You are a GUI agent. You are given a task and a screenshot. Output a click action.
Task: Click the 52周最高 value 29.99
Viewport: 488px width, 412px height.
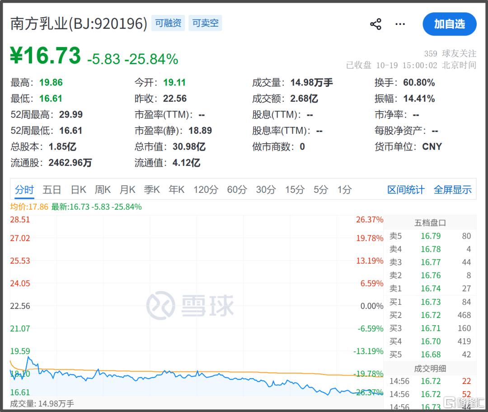pyautogui.click(x=71, y=114)
